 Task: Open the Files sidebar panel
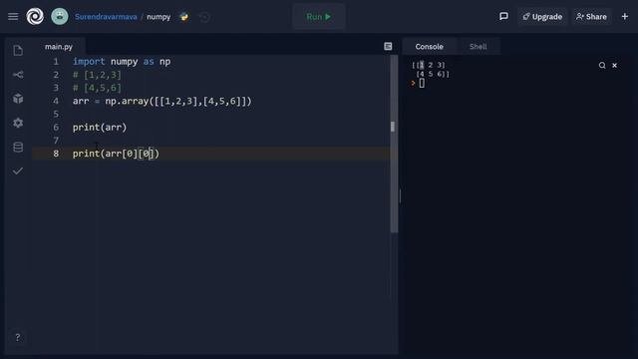point(18,51)
